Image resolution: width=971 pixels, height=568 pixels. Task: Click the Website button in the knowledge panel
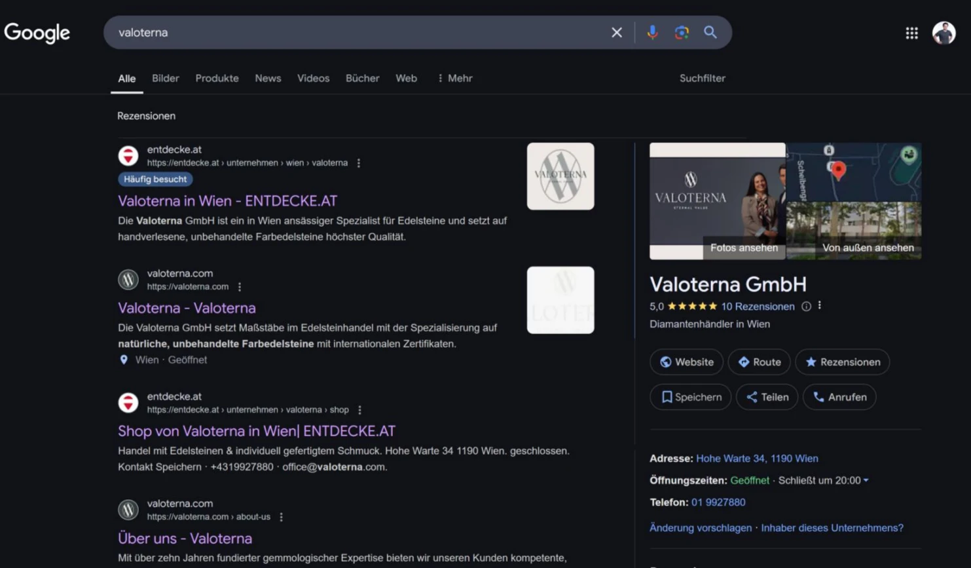pyautogui.click(x=686, y=362)
